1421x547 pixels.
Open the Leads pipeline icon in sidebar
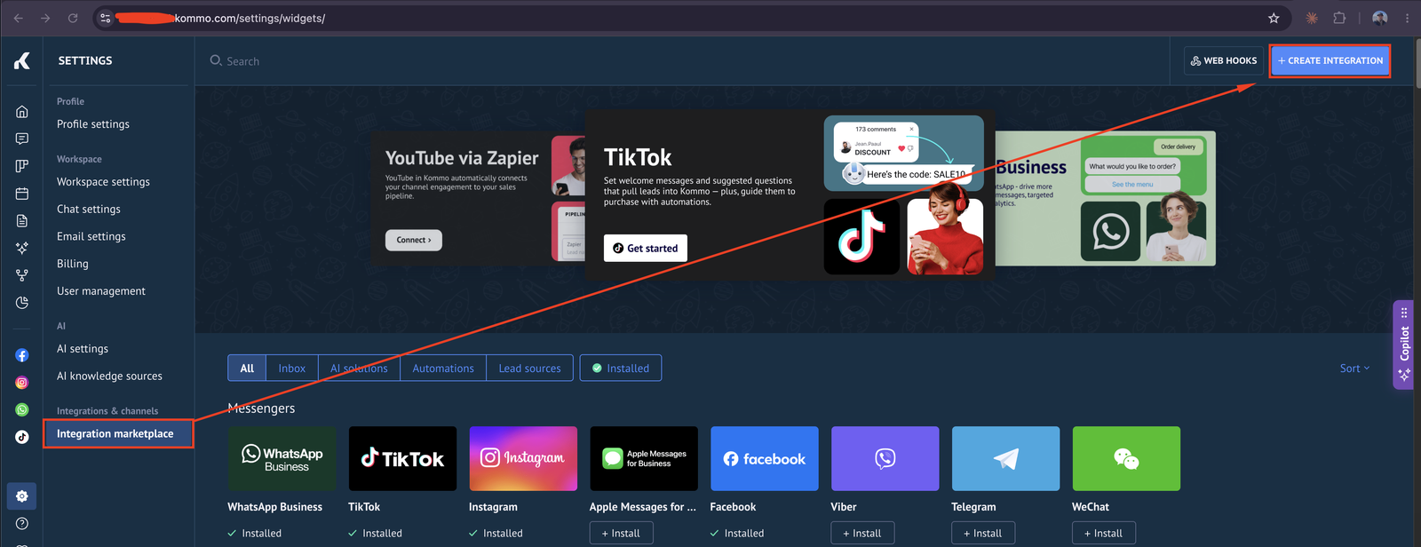pyautogui.click(x=22, y=166)
